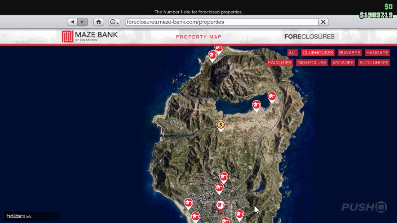The width and height of the screenshot is (397, 223).
Task: Click the FORECLOSURES header
Action: 309,36
